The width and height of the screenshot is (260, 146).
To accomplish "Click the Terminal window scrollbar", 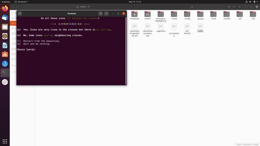I will [x=126, y=51].
